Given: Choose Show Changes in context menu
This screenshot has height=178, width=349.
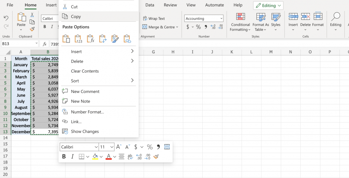Looking at the screenshot, I should [x=99, y=131].
